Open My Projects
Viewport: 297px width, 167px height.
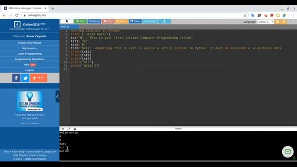(x=30, y=48)
